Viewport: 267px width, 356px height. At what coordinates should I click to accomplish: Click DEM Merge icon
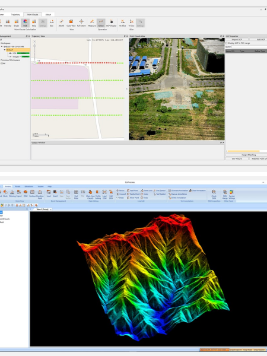pyautogui.click(x=225, y=195)
